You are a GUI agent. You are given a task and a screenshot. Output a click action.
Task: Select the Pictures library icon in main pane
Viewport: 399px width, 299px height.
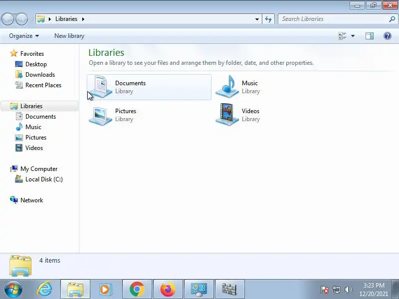point(100,116)
